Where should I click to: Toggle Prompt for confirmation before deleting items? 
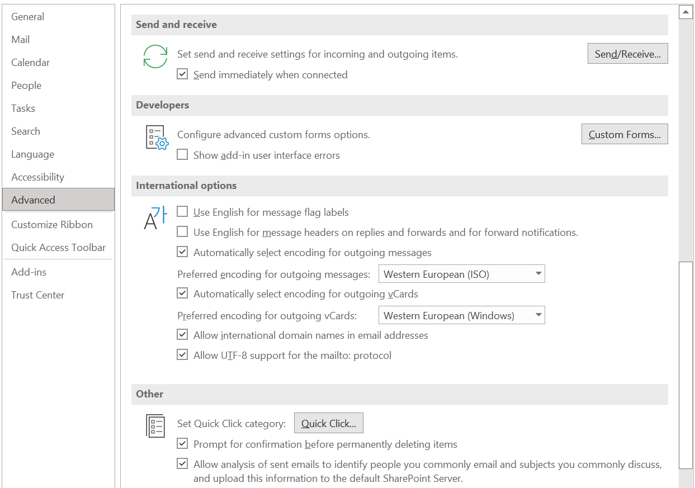(x=182, y=443)
